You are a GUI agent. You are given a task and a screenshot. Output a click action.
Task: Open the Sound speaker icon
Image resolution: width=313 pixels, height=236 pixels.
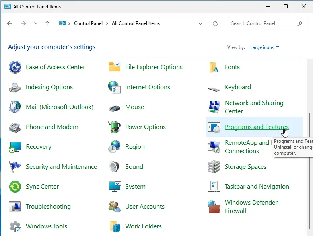115,167
